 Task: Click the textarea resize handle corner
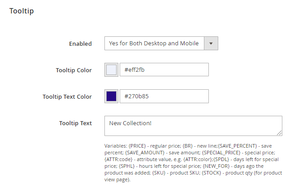coord(279,133)
